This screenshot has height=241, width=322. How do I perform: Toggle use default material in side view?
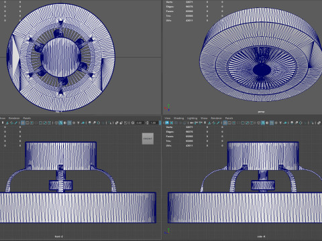click(267, 123)
